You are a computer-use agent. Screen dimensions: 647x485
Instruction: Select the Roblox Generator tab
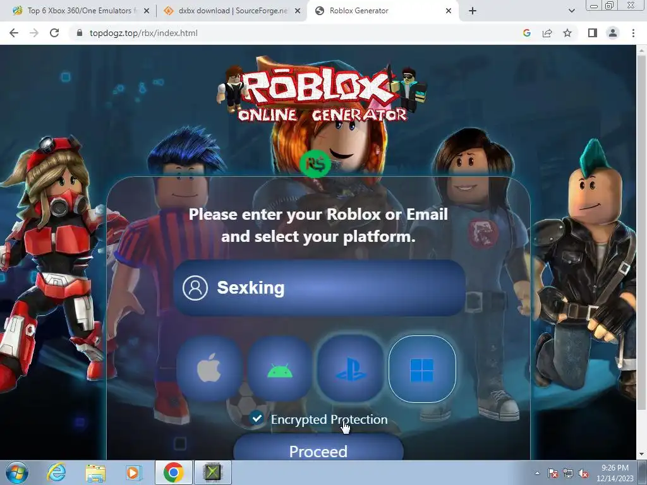(384, 11)
